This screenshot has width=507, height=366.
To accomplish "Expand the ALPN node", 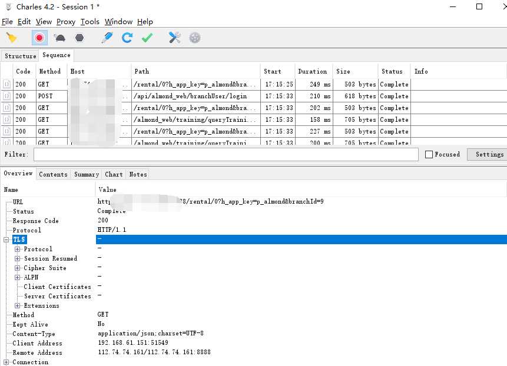I will click(18, 277).
